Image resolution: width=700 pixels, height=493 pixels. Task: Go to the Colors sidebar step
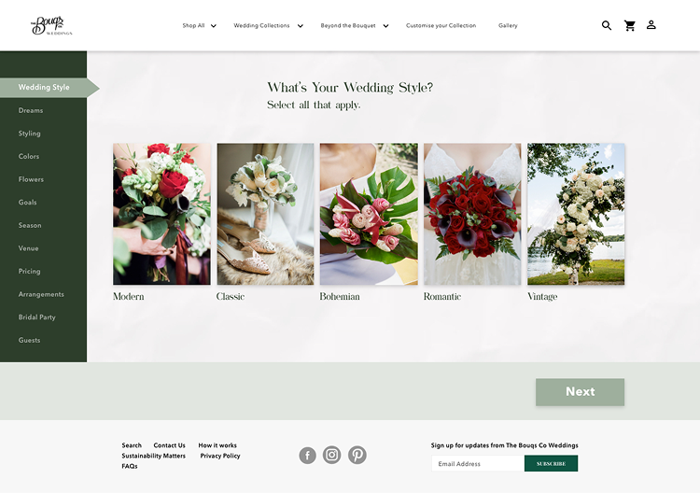click(29, 156)
